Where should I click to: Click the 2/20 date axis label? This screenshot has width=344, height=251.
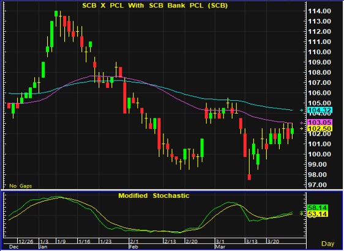click(x=192, y=241)
